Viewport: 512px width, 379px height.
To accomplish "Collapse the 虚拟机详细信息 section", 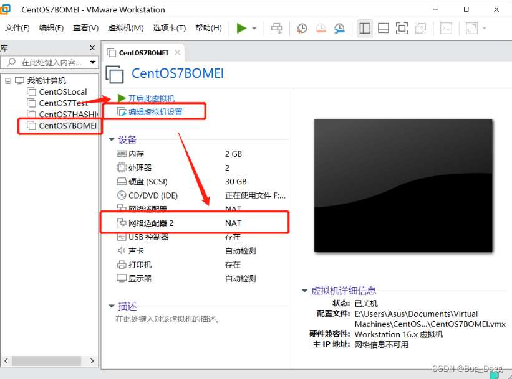I will pyautogui.click(x=304, y=291).
